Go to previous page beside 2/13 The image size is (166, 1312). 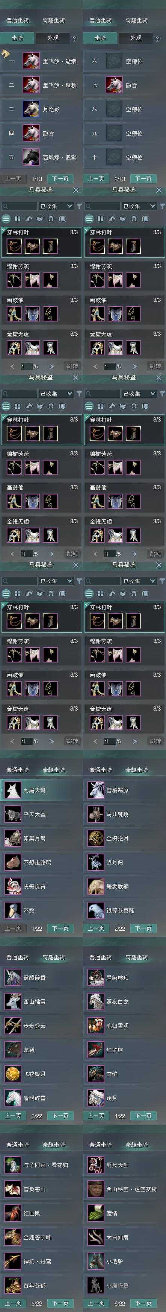click(96, 179)
